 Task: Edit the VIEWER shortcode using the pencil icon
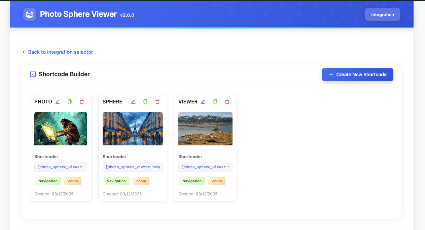click(203, 101)
